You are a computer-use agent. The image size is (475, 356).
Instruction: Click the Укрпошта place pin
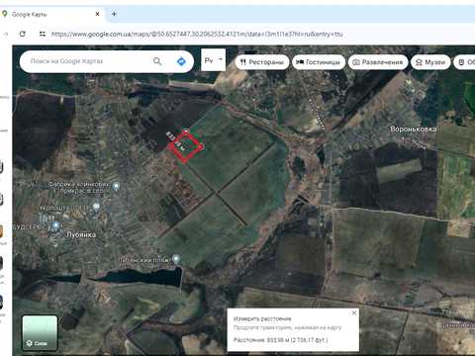click(x=96, y=208)
